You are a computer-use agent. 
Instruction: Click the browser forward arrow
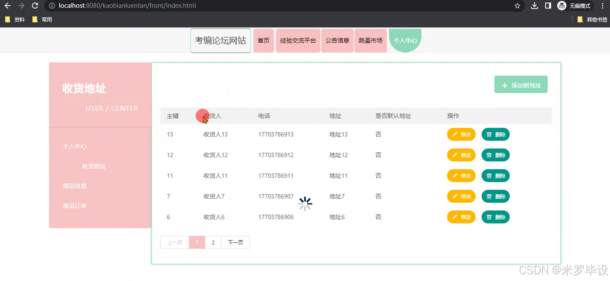click(x=21, y=6)
